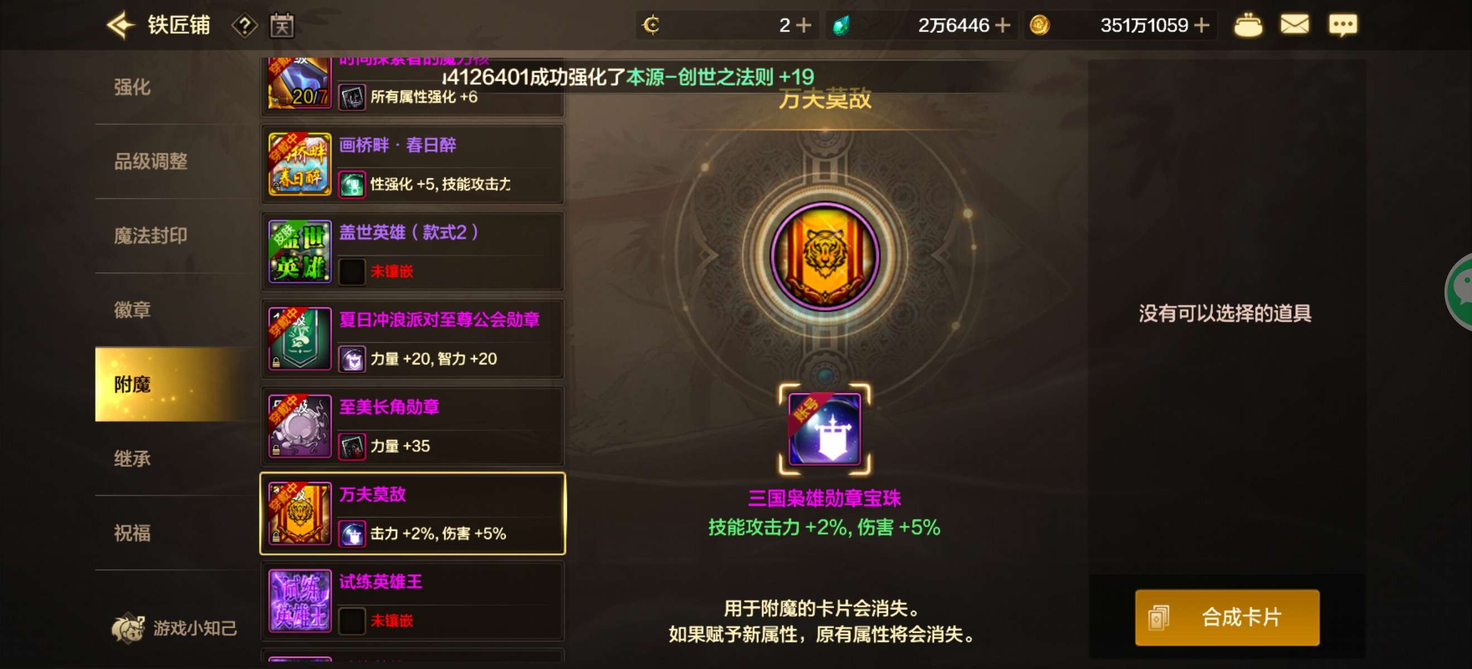This screenshot has height=669, width=1472.
Task: Select the 至美长角勋章 list entry
Action: [x=413, y=426]
